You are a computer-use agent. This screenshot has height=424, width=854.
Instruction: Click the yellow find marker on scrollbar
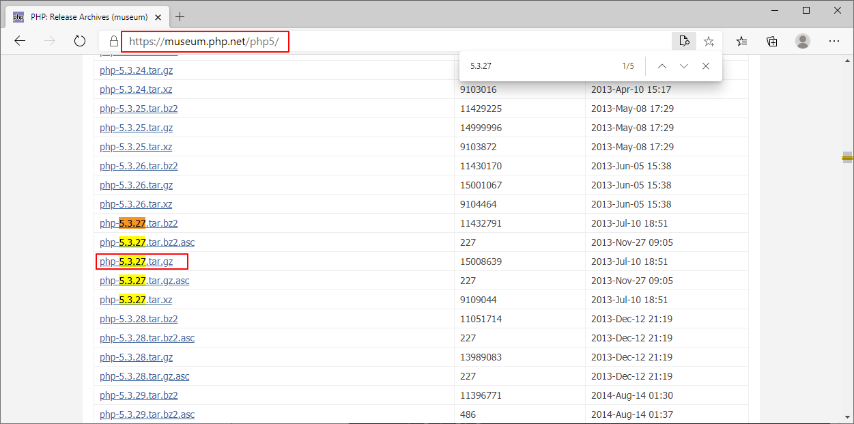(848, 158)
